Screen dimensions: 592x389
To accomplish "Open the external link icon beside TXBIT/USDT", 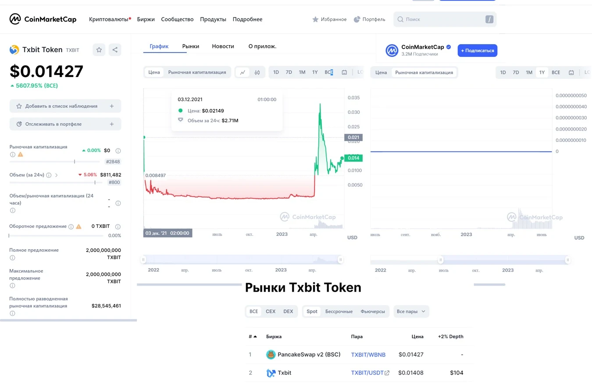I will [x=387, y=373].
